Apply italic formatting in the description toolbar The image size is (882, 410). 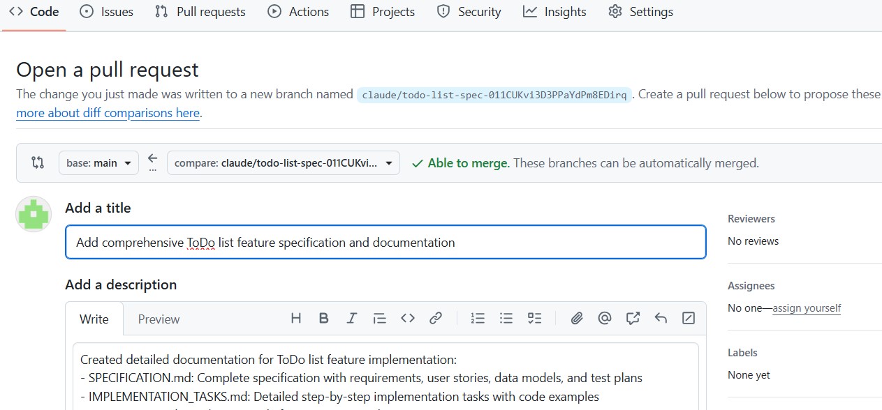352,319
